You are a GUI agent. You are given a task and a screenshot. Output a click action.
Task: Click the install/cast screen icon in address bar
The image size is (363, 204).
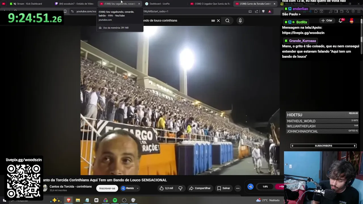pyautogui.click(x=250, y=11)
